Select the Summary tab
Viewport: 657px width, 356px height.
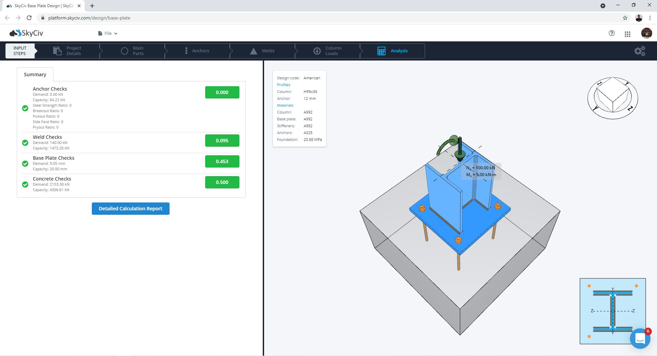35,75
